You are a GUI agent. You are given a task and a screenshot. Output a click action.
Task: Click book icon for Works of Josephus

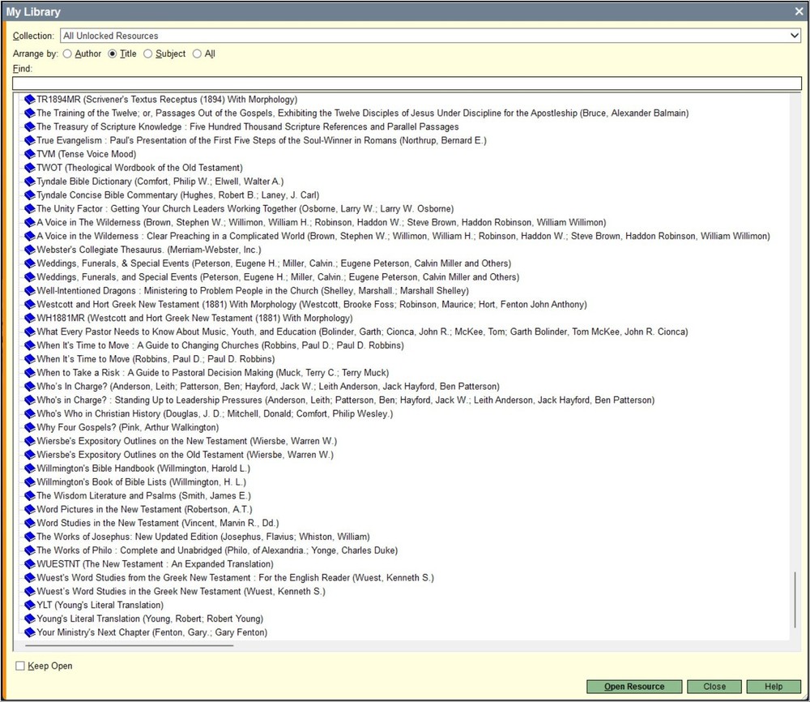pyautogui.click(x=30, y=537)
